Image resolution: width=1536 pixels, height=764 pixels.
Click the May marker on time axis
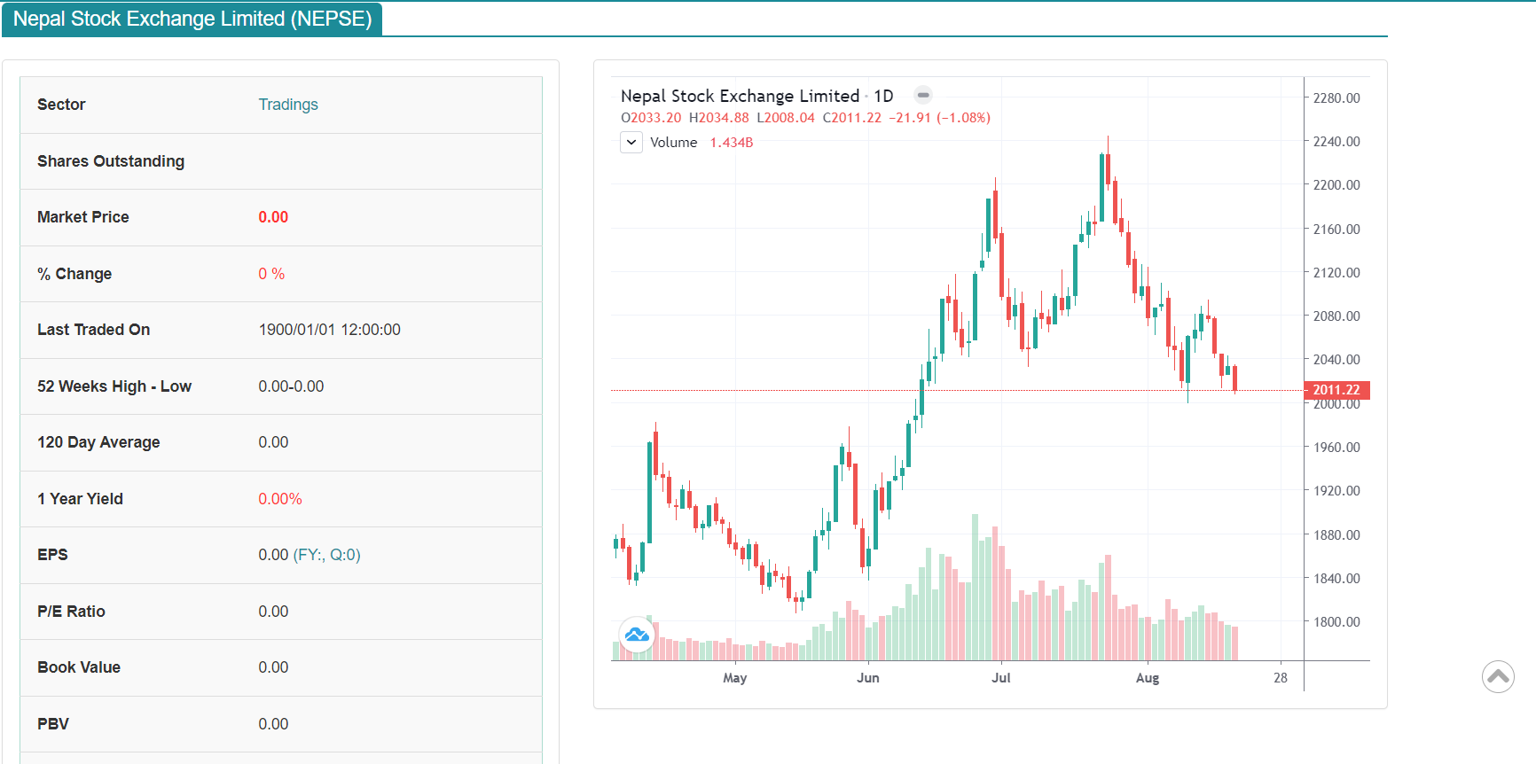[x=734, y=678]
